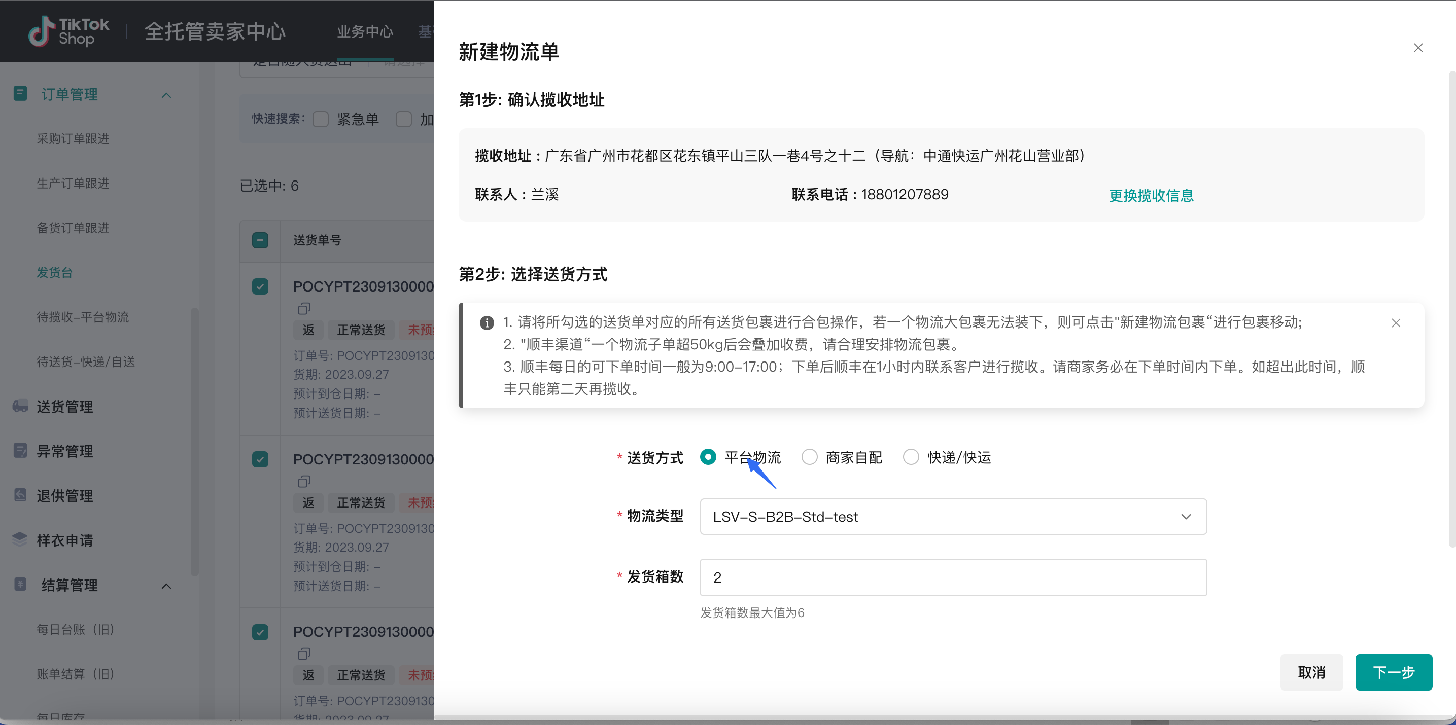
Task: Click the 样衣申请 layers icon
Action: click(20, 540)
